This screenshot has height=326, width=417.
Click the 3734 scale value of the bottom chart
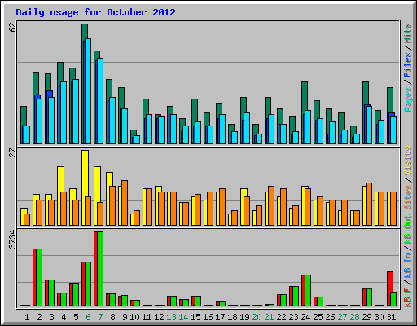coord(12,240)
